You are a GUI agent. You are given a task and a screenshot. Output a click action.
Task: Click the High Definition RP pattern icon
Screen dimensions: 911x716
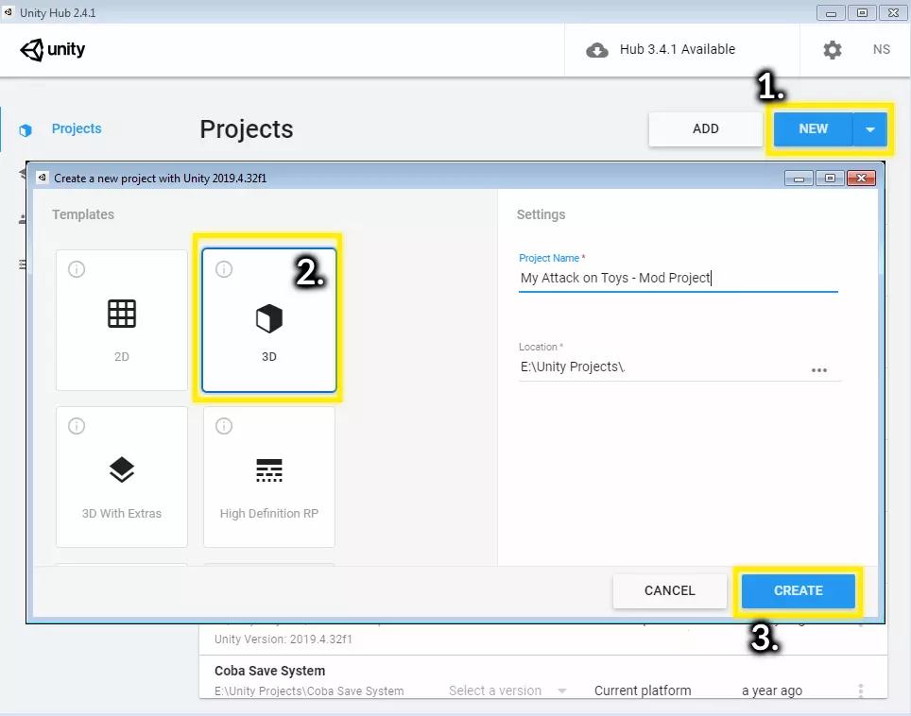pyautogui.click(x=269, y=470)
